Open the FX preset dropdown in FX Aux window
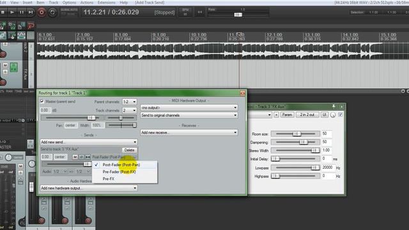409x230 pixels. [x=260, y=115]
